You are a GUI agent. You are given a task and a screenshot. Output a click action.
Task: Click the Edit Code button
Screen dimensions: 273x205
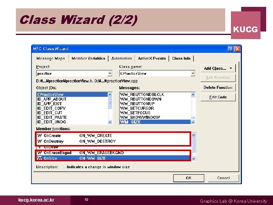point(218,97)
